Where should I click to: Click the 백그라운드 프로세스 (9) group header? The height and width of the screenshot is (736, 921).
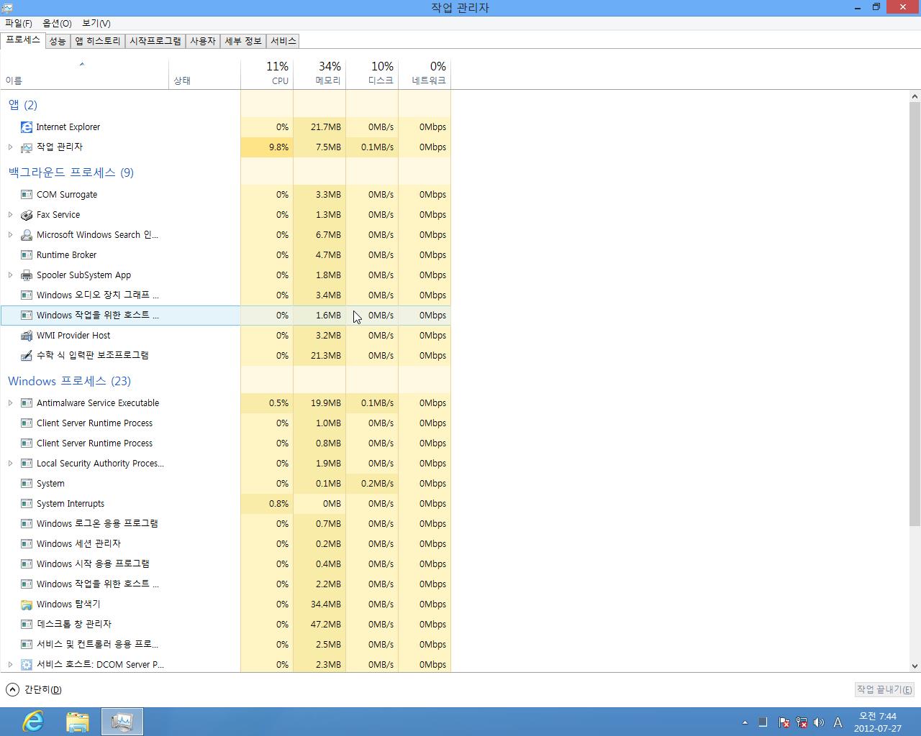coord(71,172)
